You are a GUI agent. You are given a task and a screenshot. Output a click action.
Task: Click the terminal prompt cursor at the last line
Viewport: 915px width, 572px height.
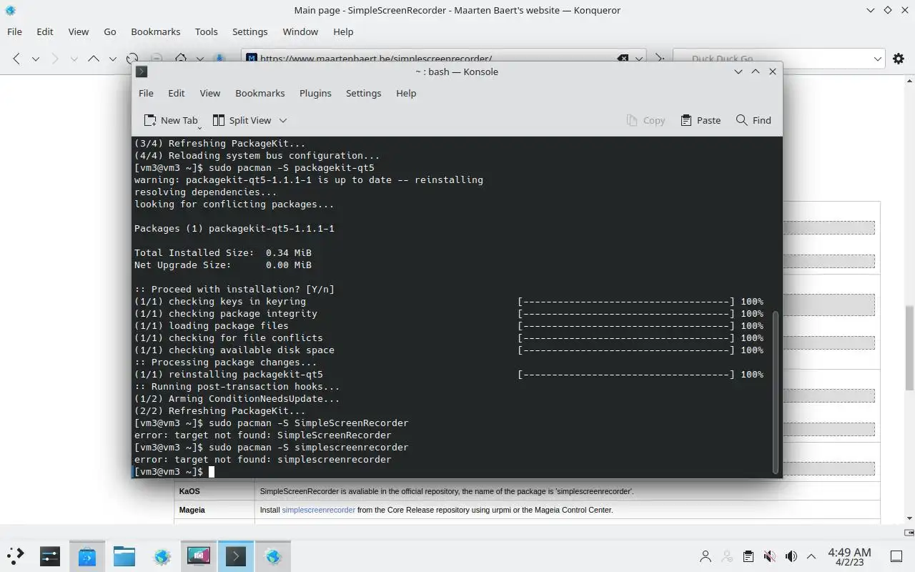pyautogui.click(x=212, y=472)
